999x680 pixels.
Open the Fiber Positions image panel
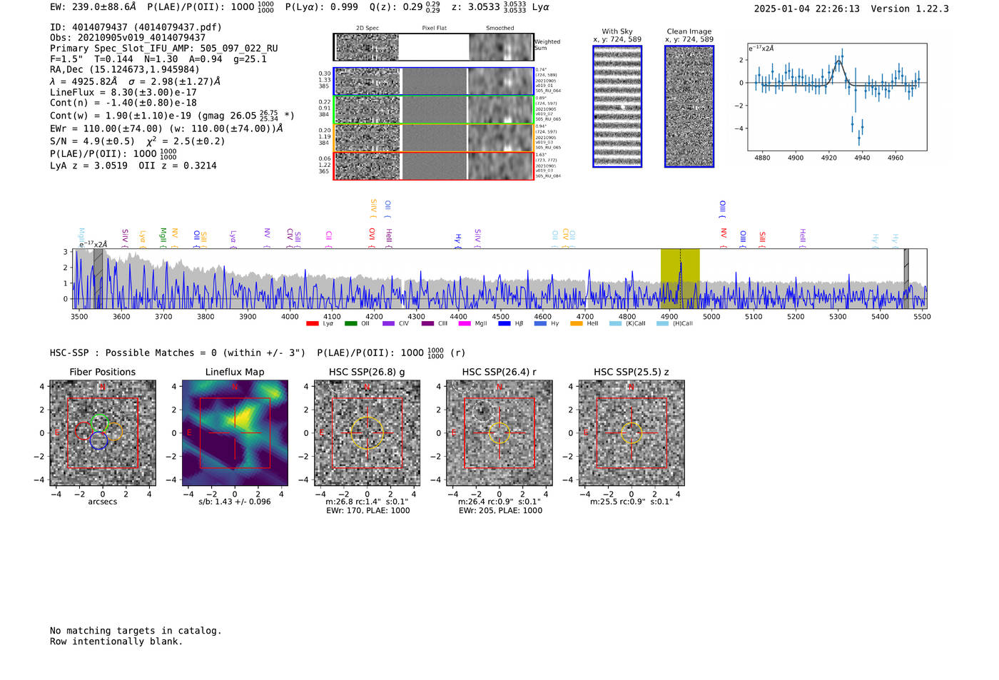coord(102,433)
